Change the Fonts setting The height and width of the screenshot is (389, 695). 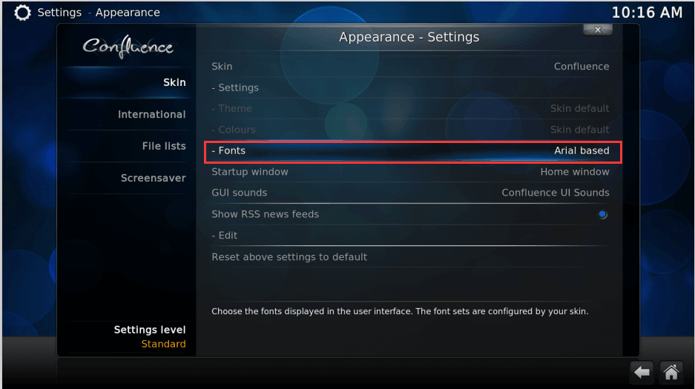(412, 151)
